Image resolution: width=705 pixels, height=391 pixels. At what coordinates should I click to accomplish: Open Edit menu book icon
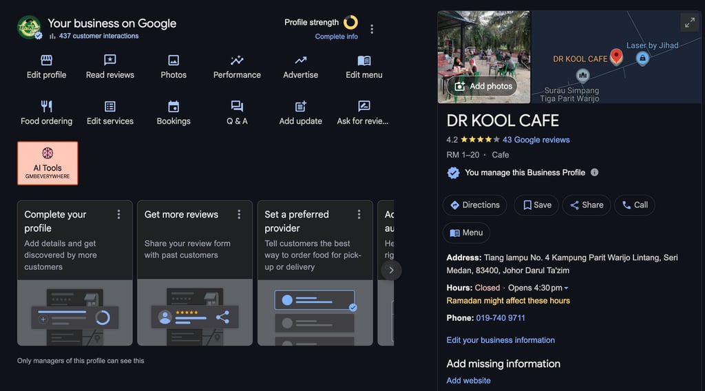[364, 60]
